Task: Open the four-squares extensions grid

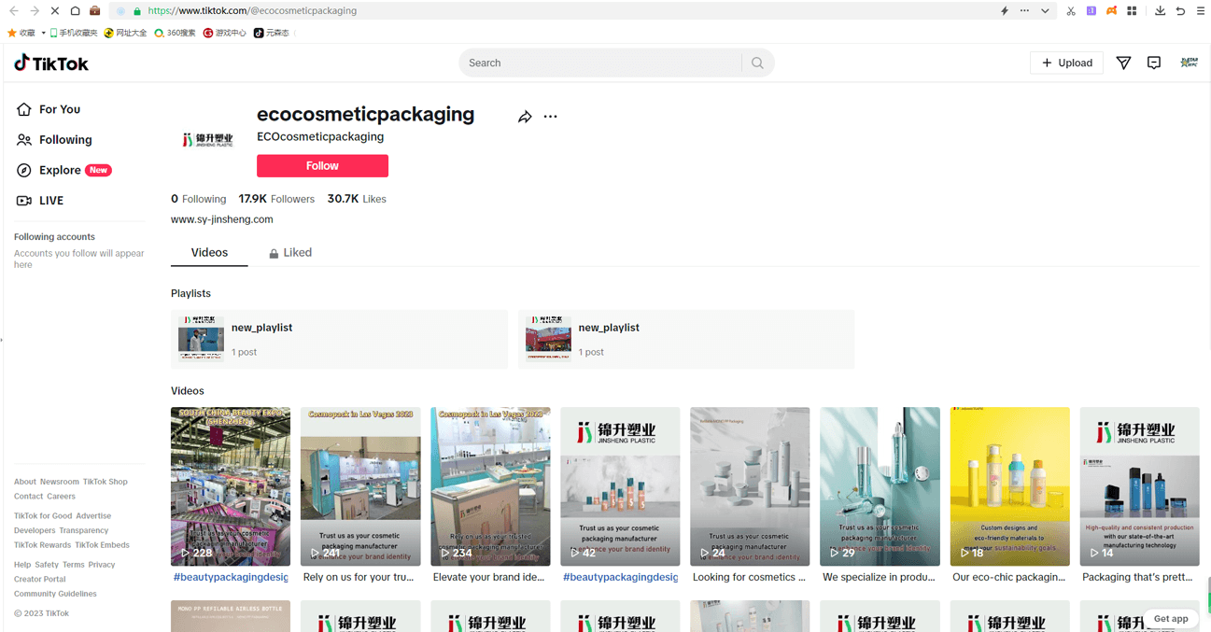Action: pos(1132,11)
